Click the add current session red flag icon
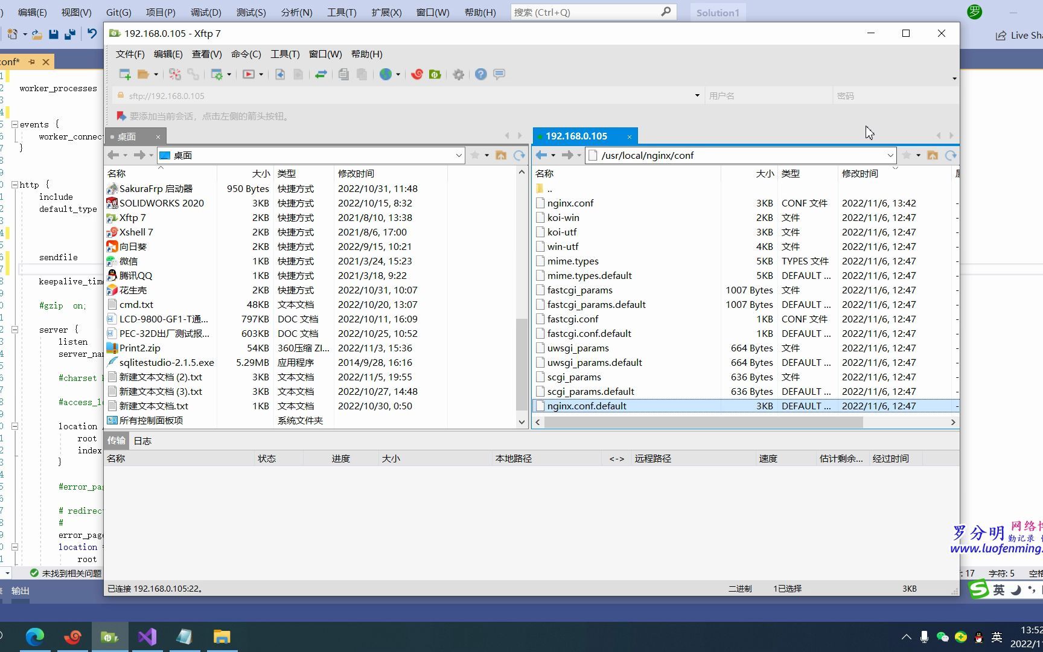 121,116
